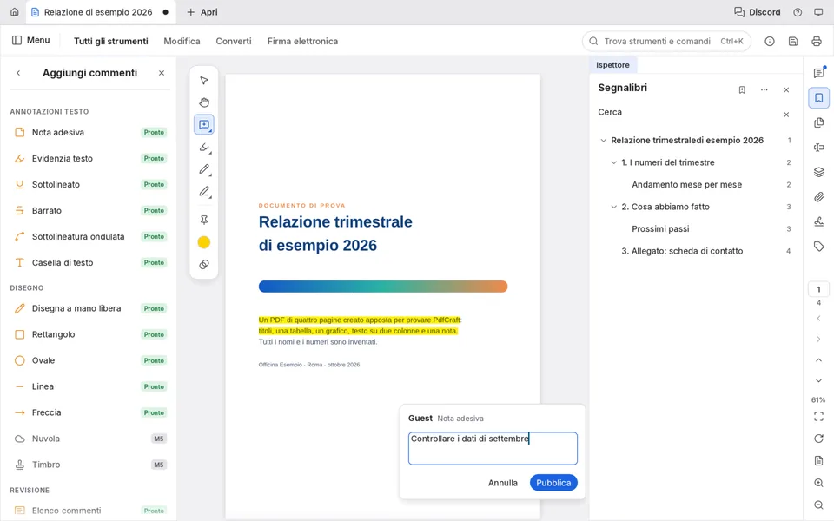
Task: Select Casella di testo tool
Action: point(89,262)
